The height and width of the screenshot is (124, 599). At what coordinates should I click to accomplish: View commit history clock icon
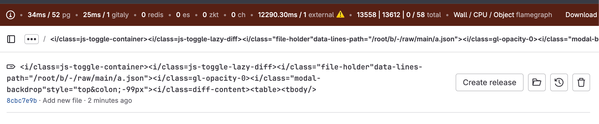[x=559, y=82]
